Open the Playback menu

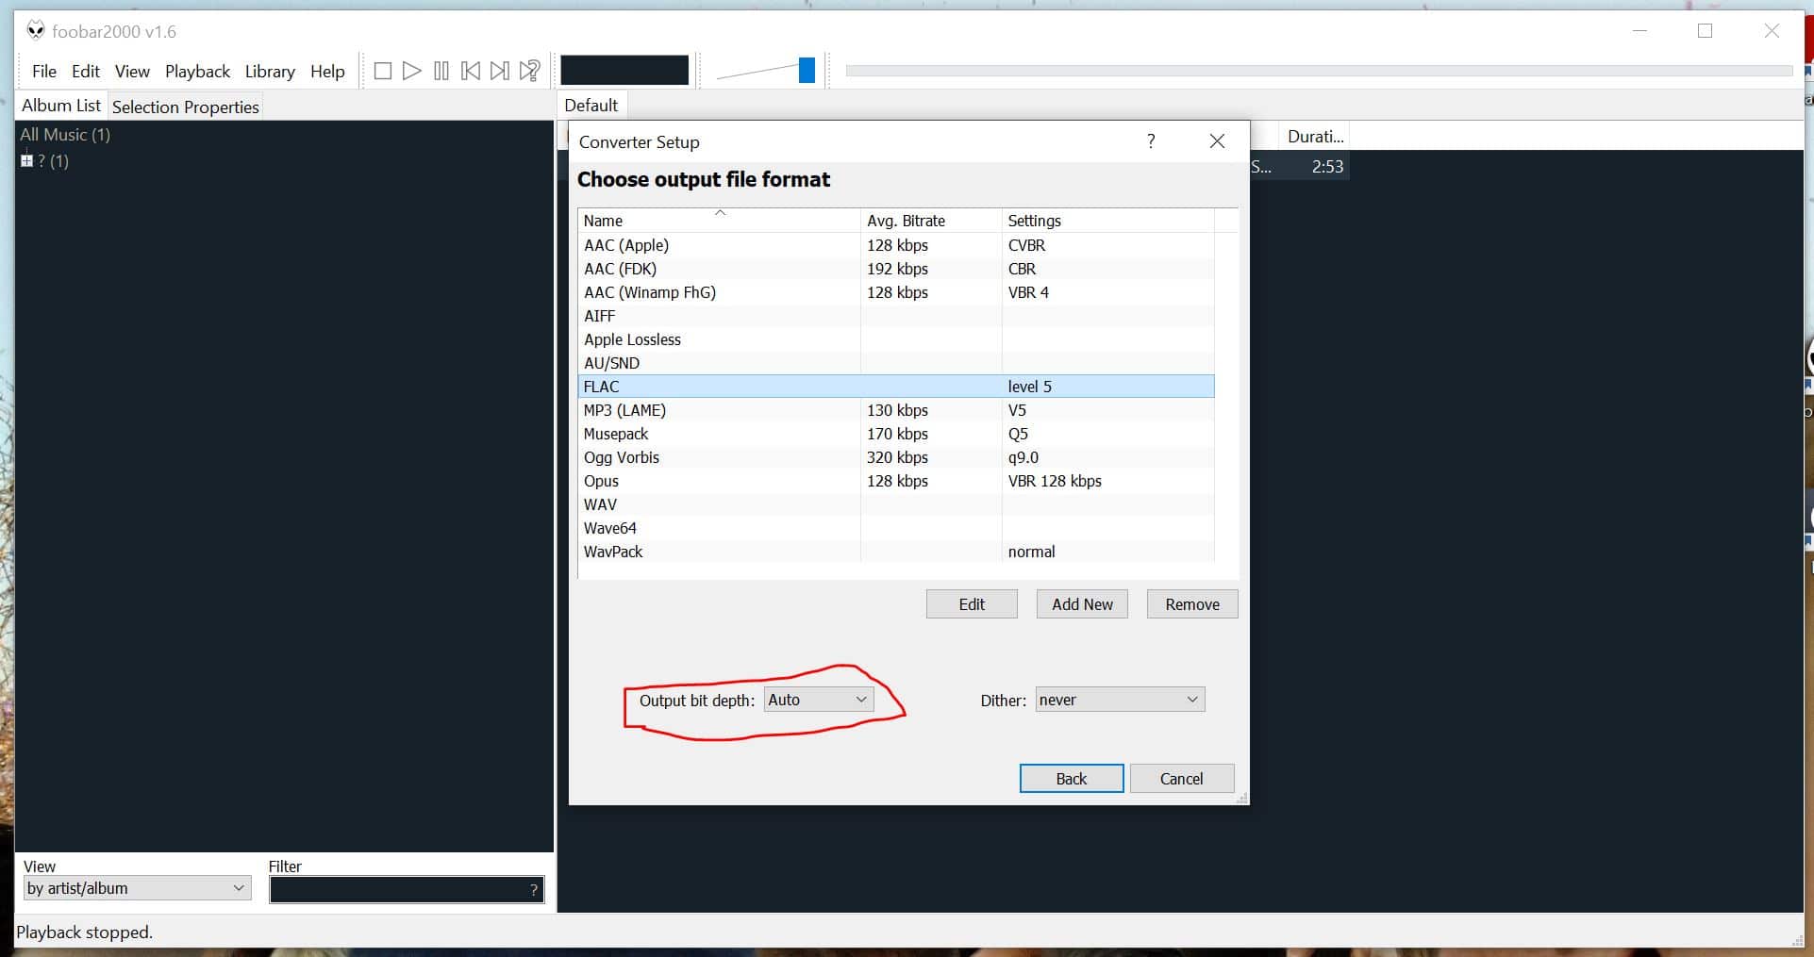(197, 72)
